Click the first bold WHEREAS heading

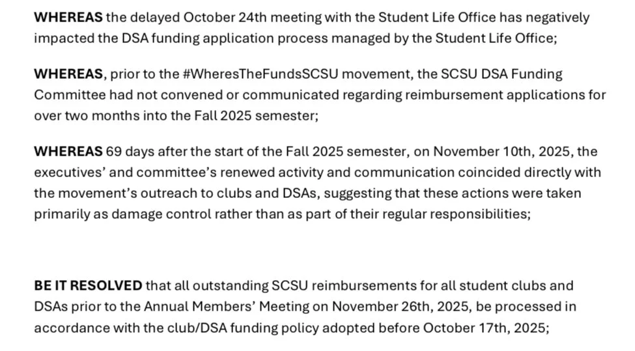pyautogui.click(x=68, y=18)
